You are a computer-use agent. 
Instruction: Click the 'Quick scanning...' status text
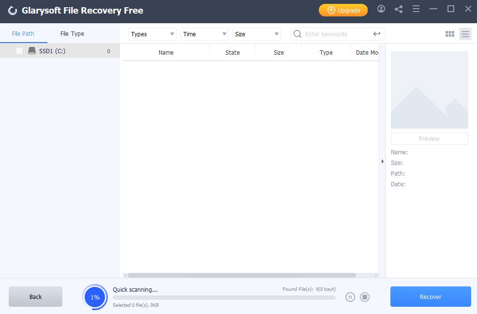tap(135, 289)
